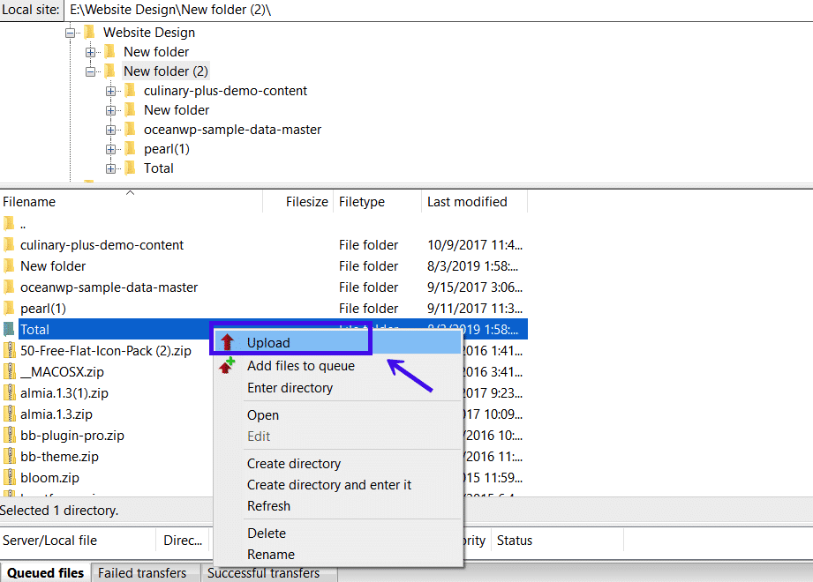813x582 pixels.
Task: Expand the pearl(1) node in the tree
Action: [x=111, y=148]
